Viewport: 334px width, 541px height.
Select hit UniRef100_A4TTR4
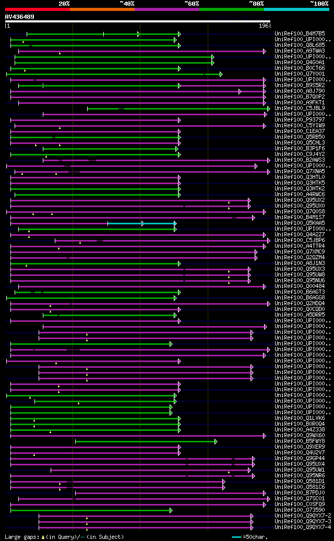[x=300, y=246]
